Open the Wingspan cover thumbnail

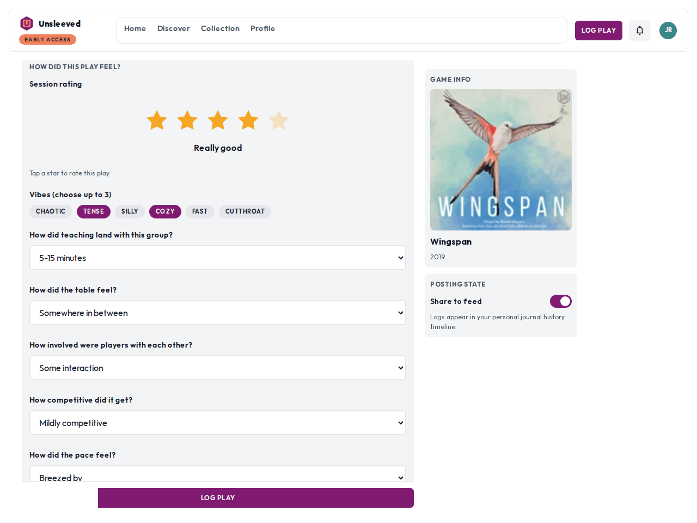[501, 160]
